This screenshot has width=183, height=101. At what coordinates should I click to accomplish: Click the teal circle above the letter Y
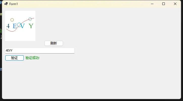30,19
